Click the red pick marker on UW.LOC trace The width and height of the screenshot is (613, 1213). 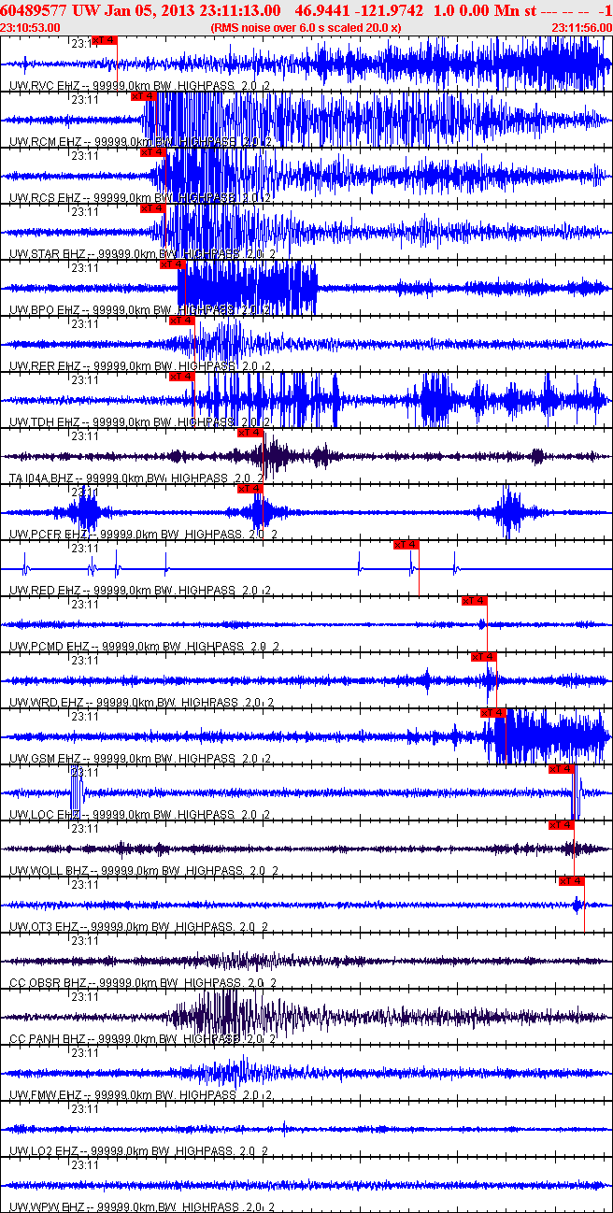(x=561, y=769)
